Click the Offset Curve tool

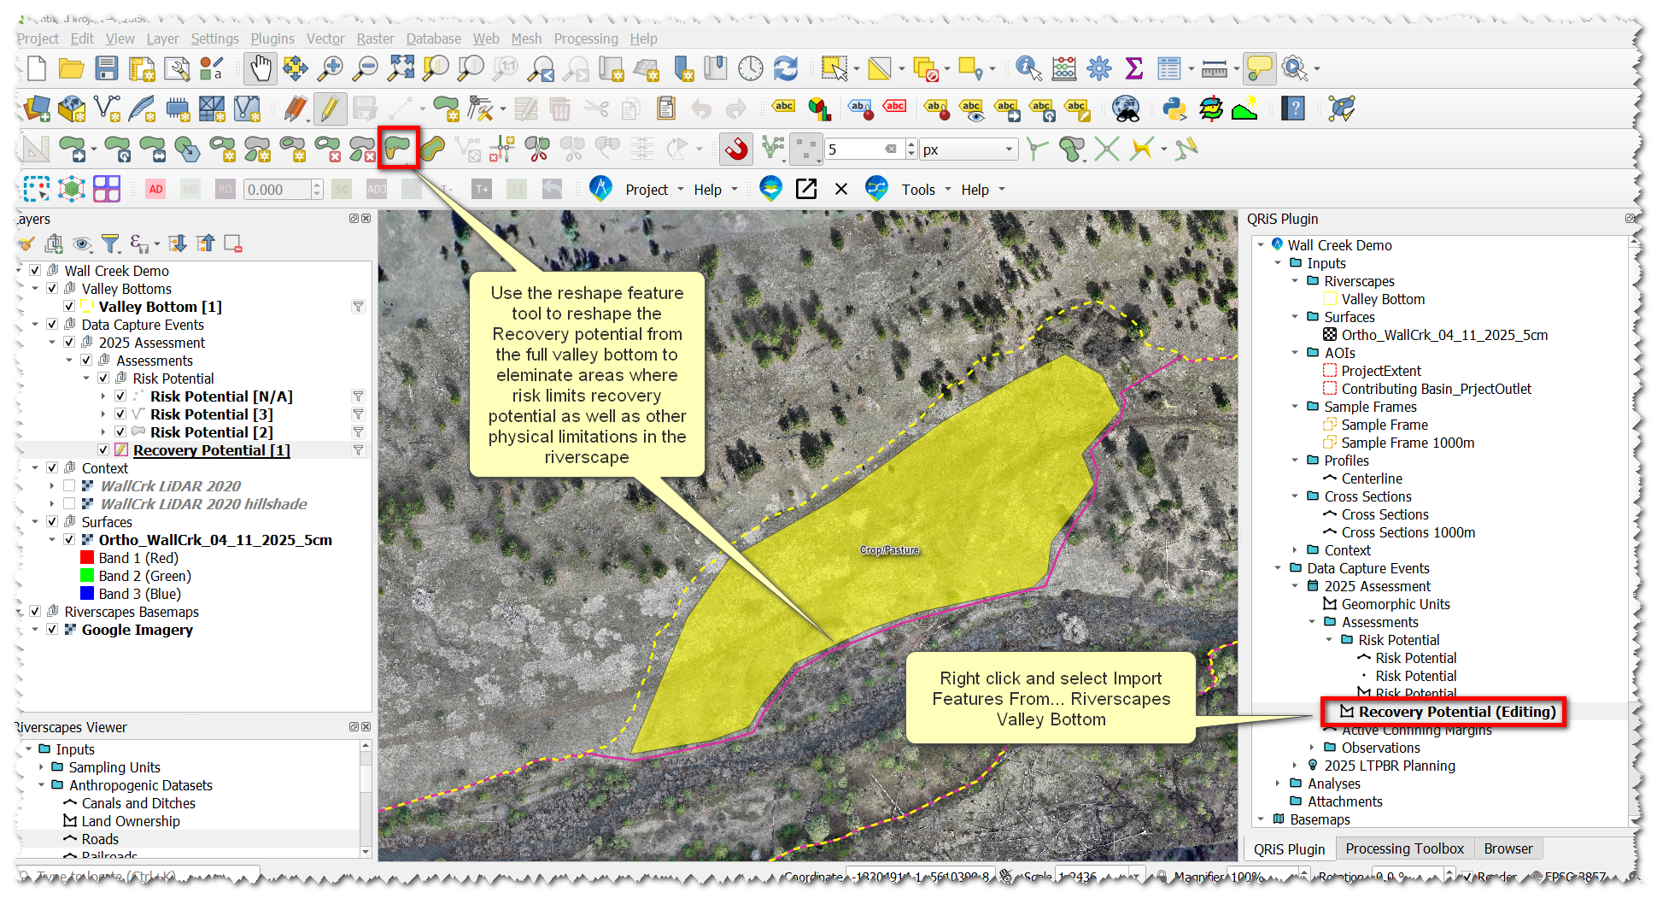432,149
